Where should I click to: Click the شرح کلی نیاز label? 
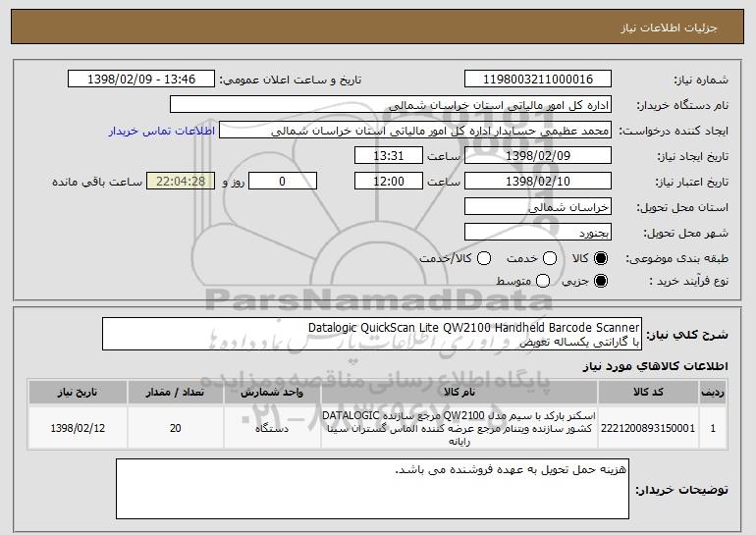(x=687, y=335)
